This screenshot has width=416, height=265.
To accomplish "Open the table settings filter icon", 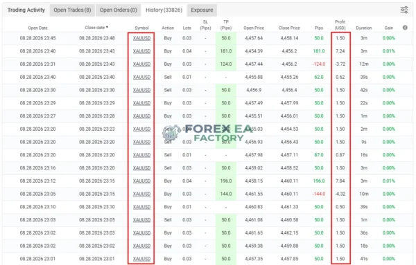I will (404, 10).
